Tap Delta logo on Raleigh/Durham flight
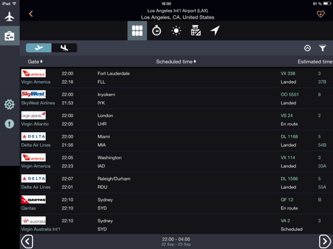Viewport: 333px width, 249px height. [x=33, y=178]
